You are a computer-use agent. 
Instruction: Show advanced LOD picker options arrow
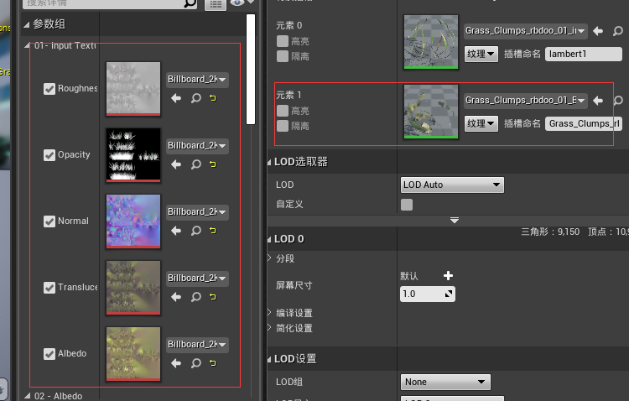point(454,220)
